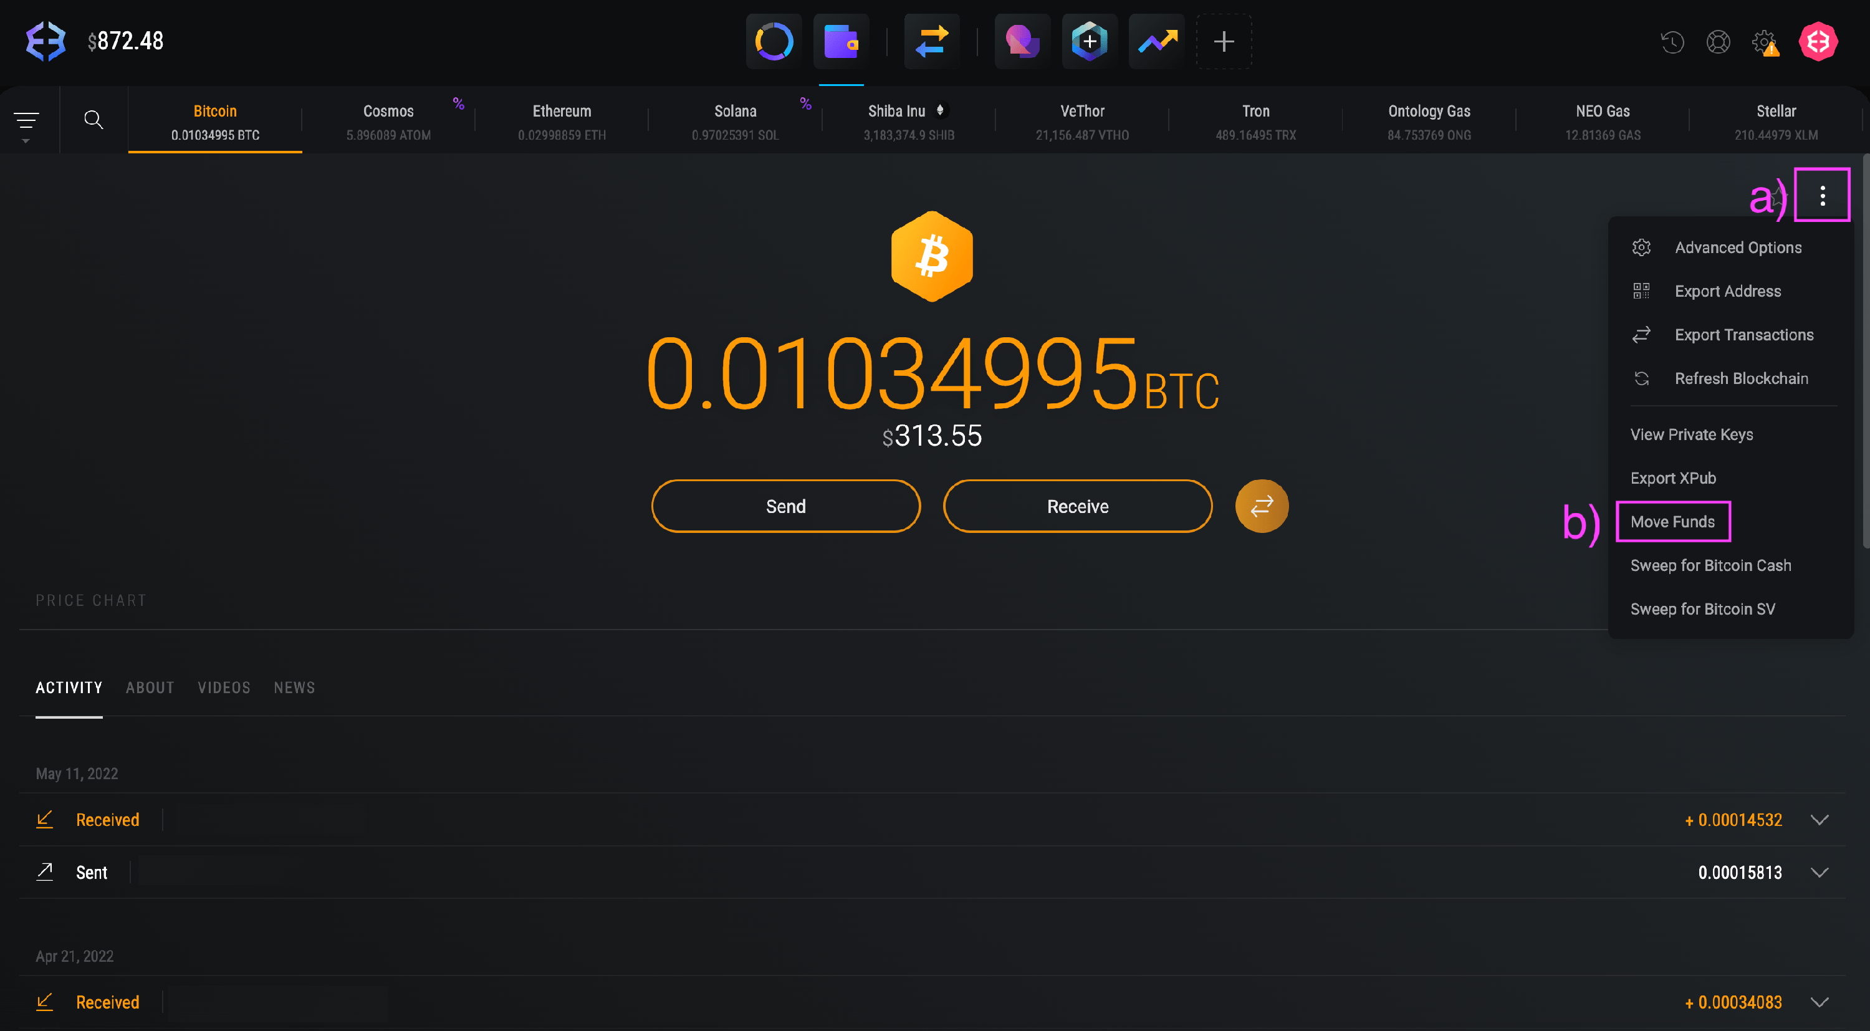Toggle percent display next to Solana
Screen dimensions: 1870x1031
tap(805, 104)
